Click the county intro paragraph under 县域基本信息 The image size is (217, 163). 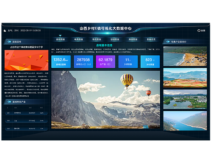(106, 51)
